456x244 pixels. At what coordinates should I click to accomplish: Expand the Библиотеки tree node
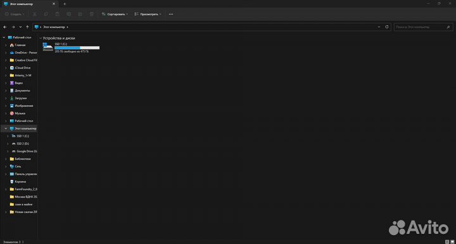(6, 158)
